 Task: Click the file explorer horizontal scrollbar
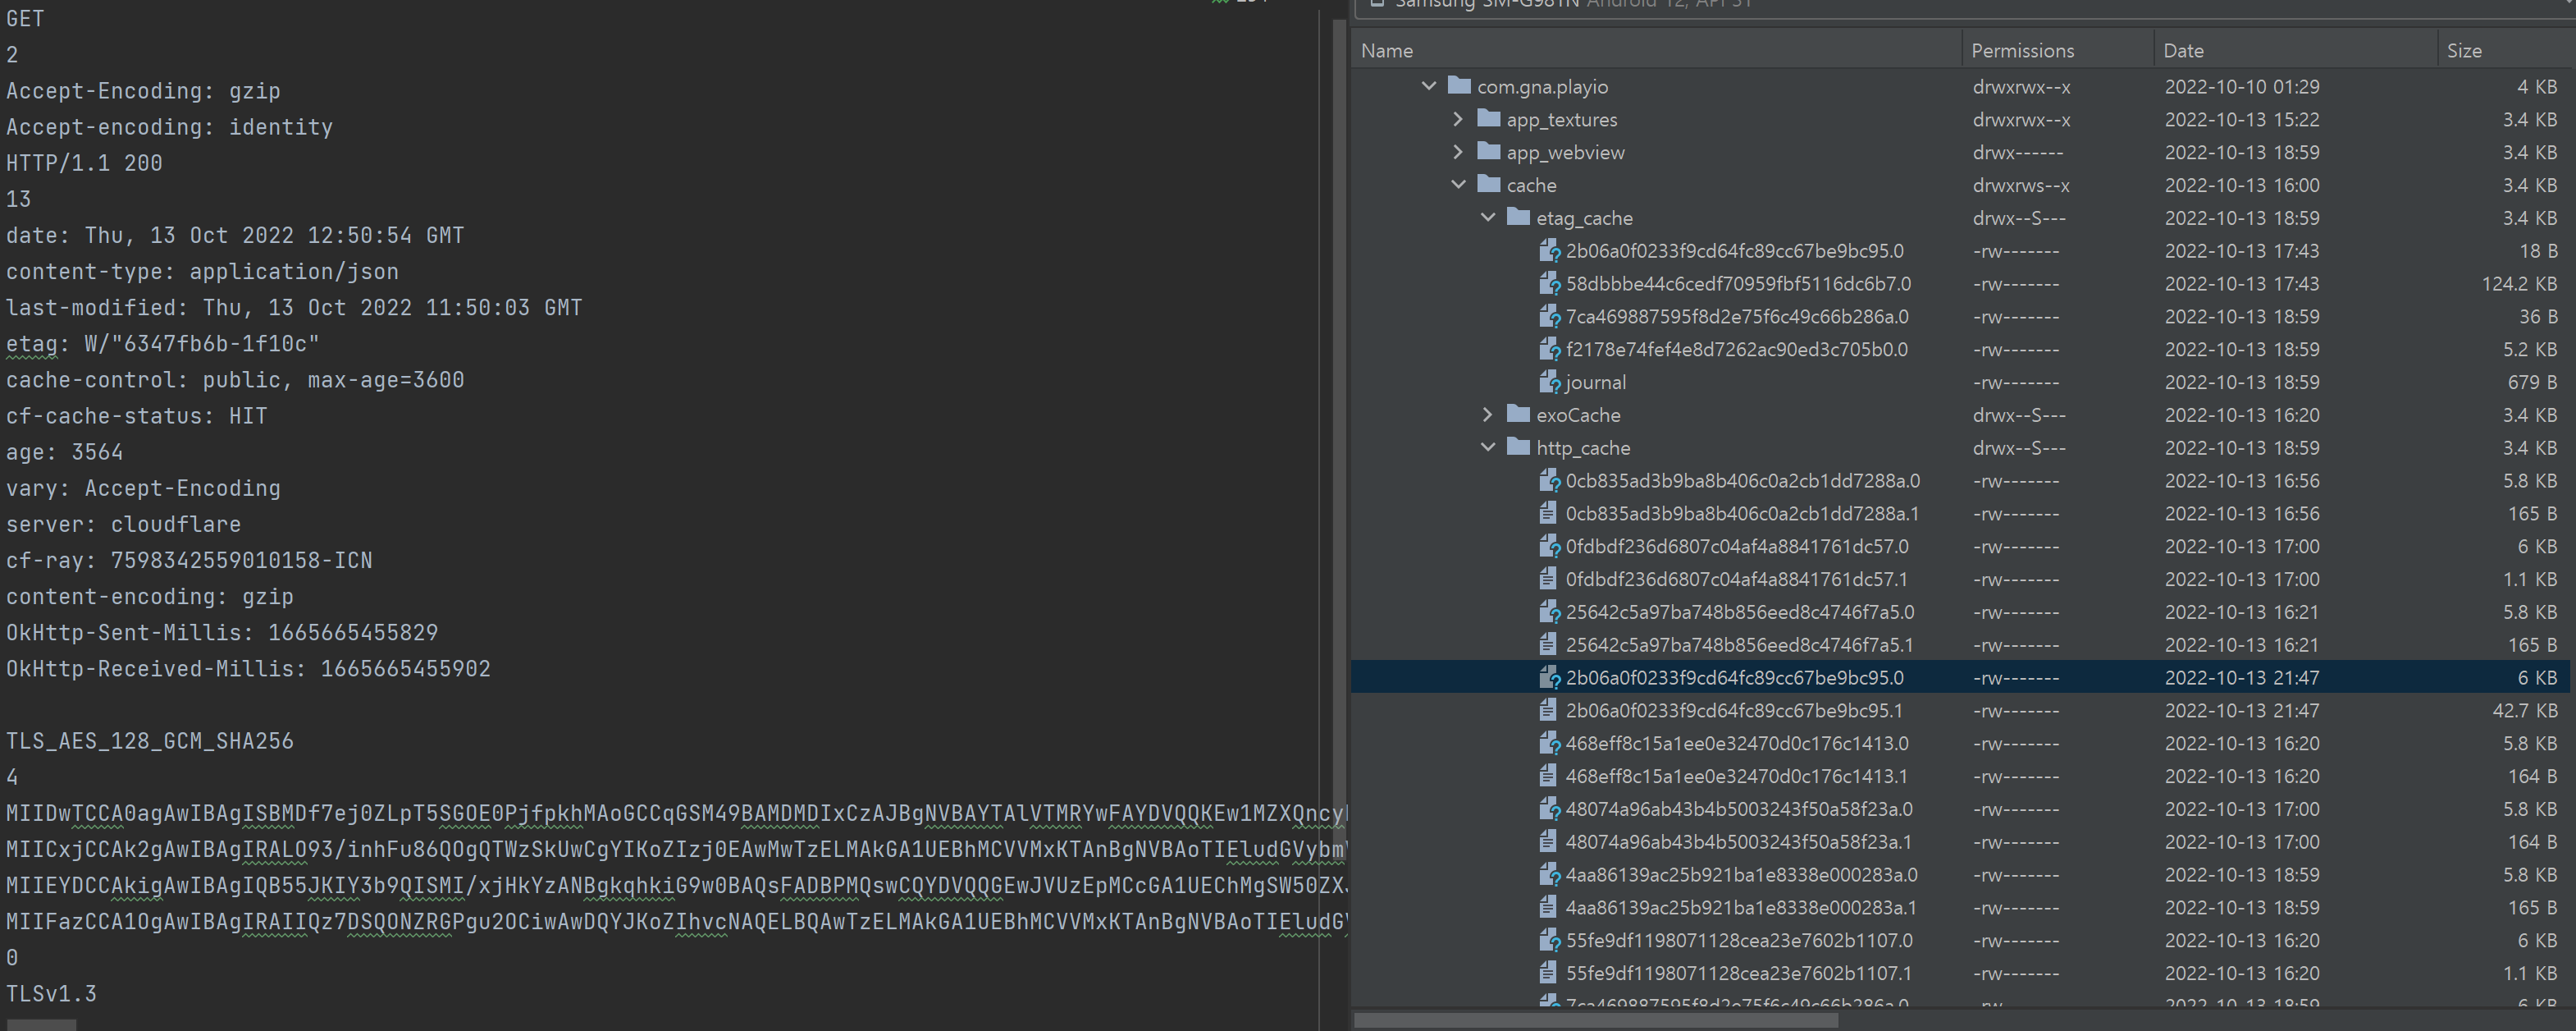pos(1595,1020)
